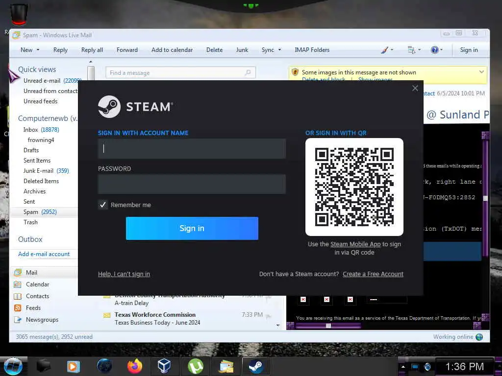Expand the image warning bar chevron
Image resolution: width=502 pixels, height=376 pixels.
(481, 72)
